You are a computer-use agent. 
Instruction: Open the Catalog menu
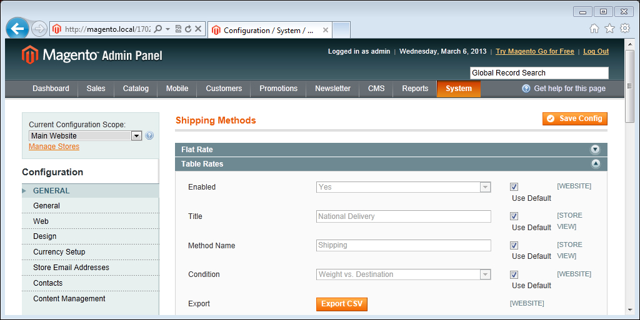pos(136,89)
